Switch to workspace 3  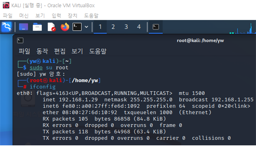pyautogui.click(x=126, y=27)
